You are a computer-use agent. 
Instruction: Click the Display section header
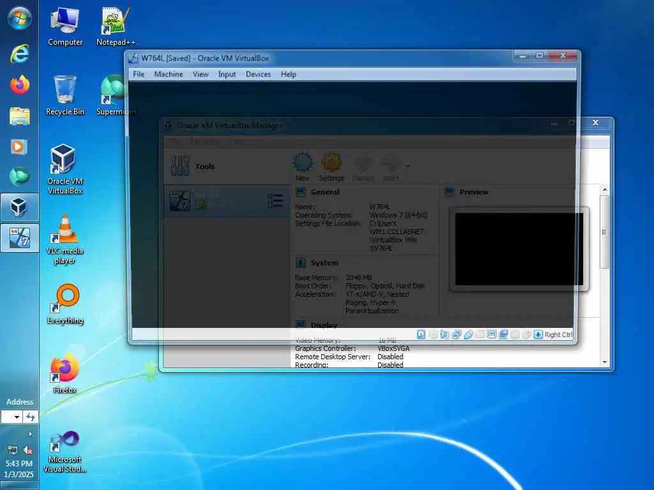324,325
